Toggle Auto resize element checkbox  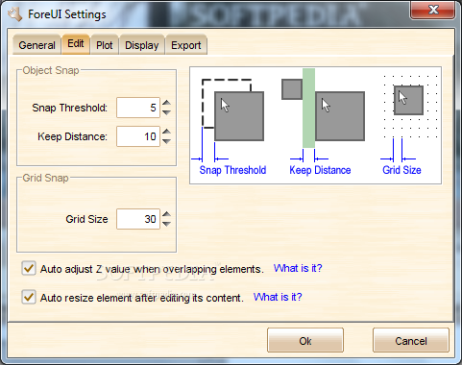[x=29, y=297]
